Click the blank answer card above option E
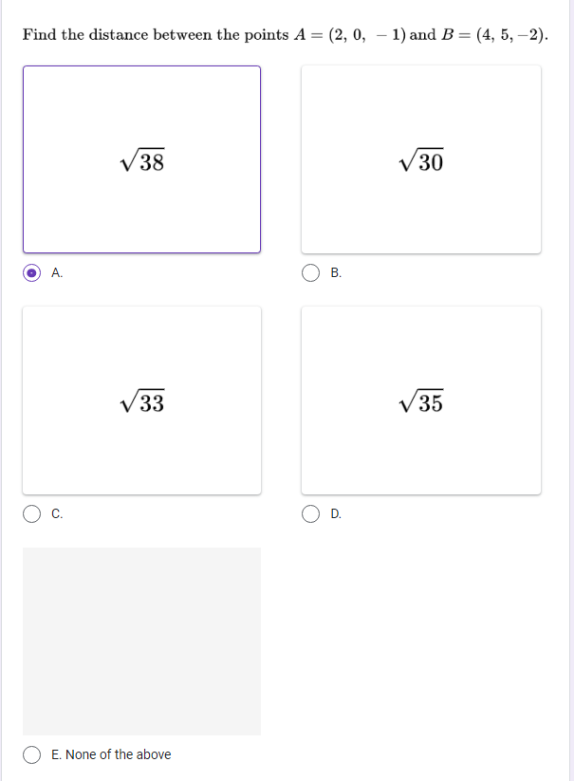The height and width of the screenshot is (781, 574). [141, 641]
